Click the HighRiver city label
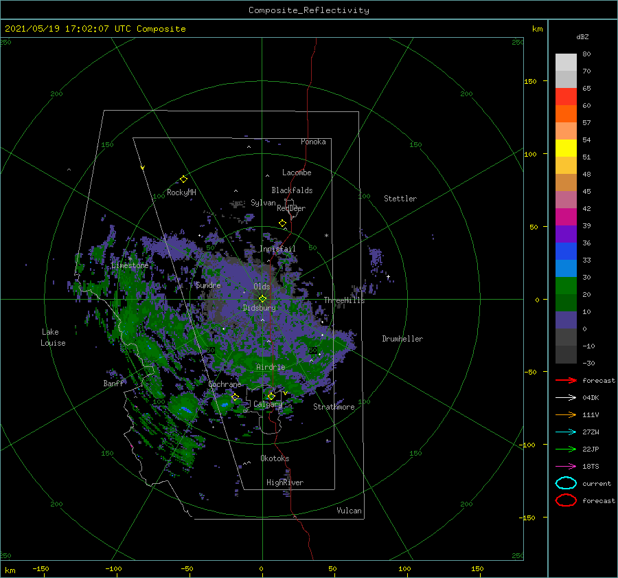 click(x=285, y=482)
